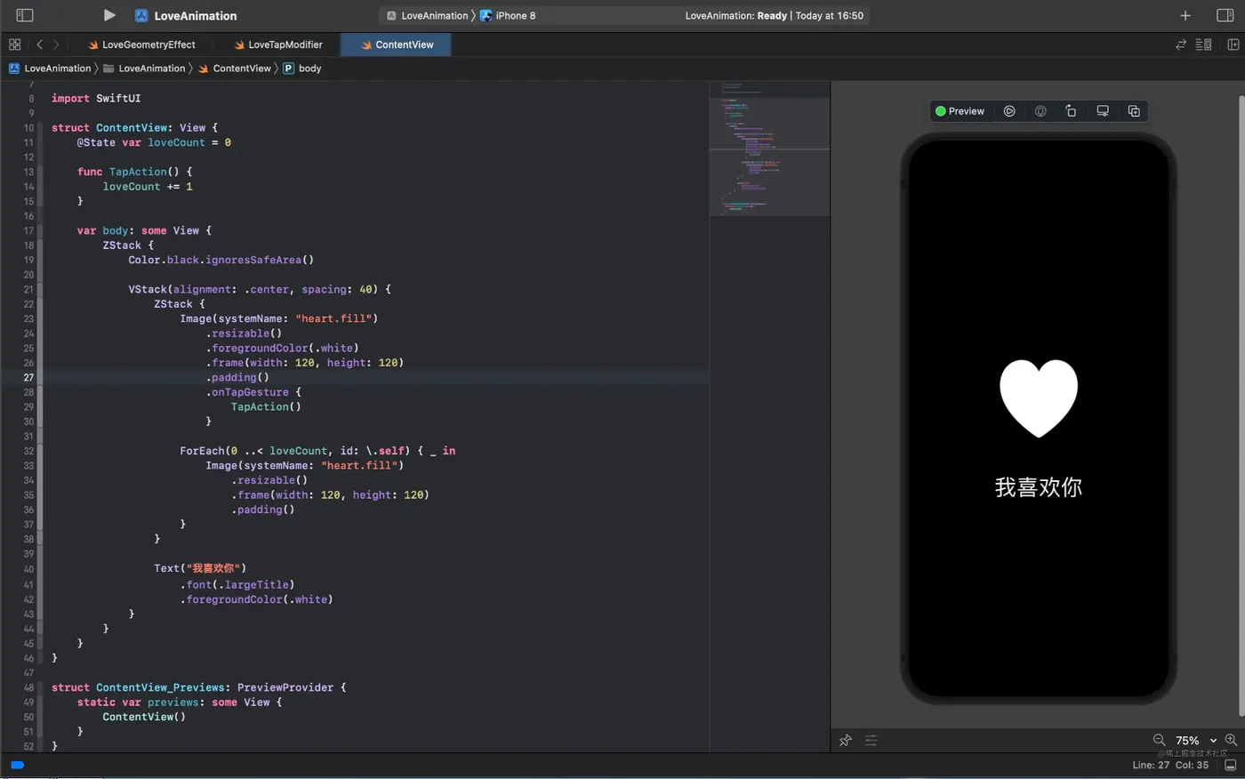The width and height of the screenshot is (1245, 779).
Task: Click the white heart in preview
Action: [x=1039, y=398]
